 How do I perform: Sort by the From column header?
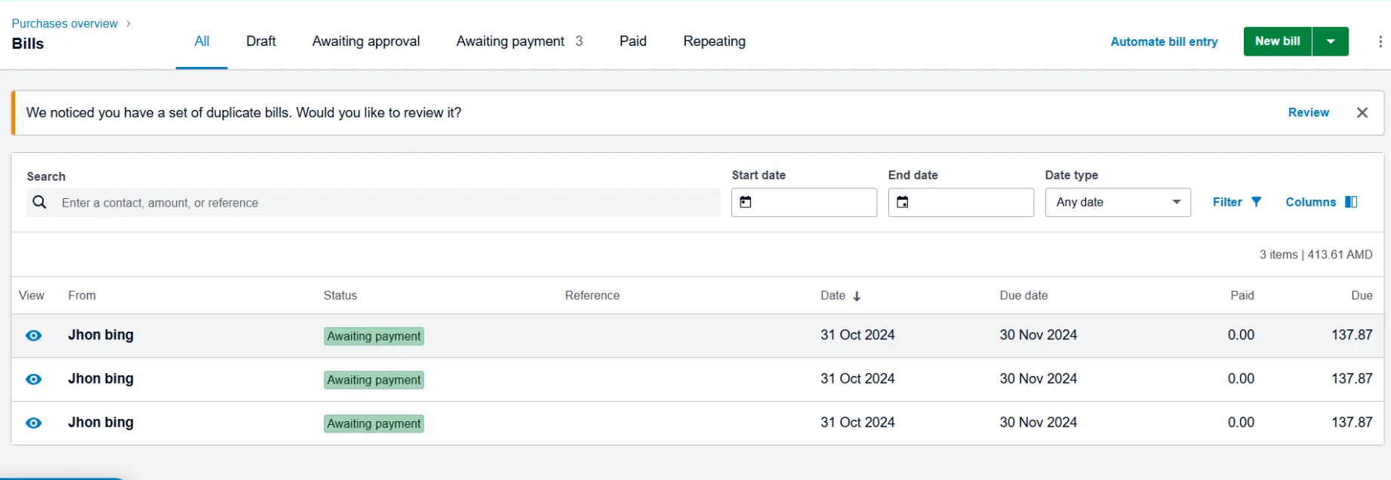[x=82, y=295]
